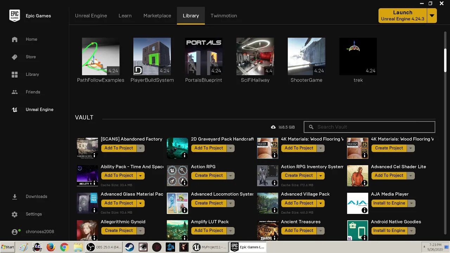Viewport: 450px width, 253px height.
Task: Click the info icon on Ability Pack thumbnail
Action: tap(94, 183)
